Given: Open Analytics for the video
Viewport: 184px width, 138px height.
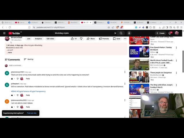Looking at the screenshot, I should pyautogui.click(x=38, y=39).
